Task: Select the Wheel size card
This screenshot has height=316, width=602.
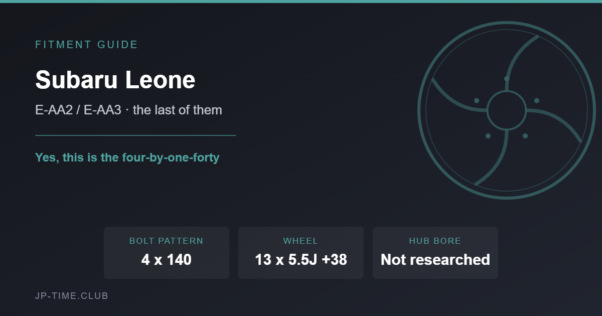Action: pos(301,253)
